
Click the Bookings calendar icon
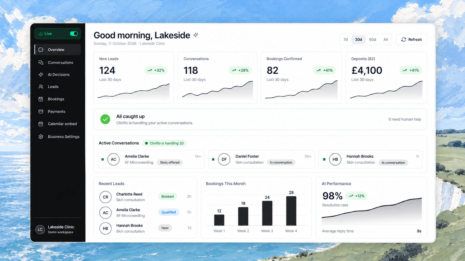[x=41, y=99]
